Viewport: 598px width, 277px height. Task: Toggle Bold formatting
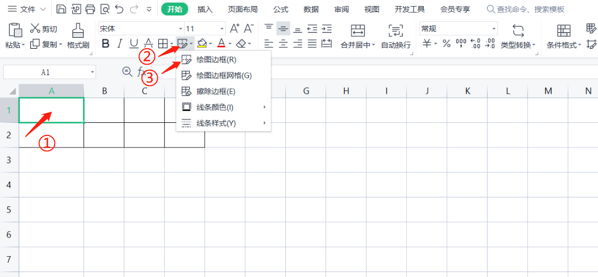106,44
